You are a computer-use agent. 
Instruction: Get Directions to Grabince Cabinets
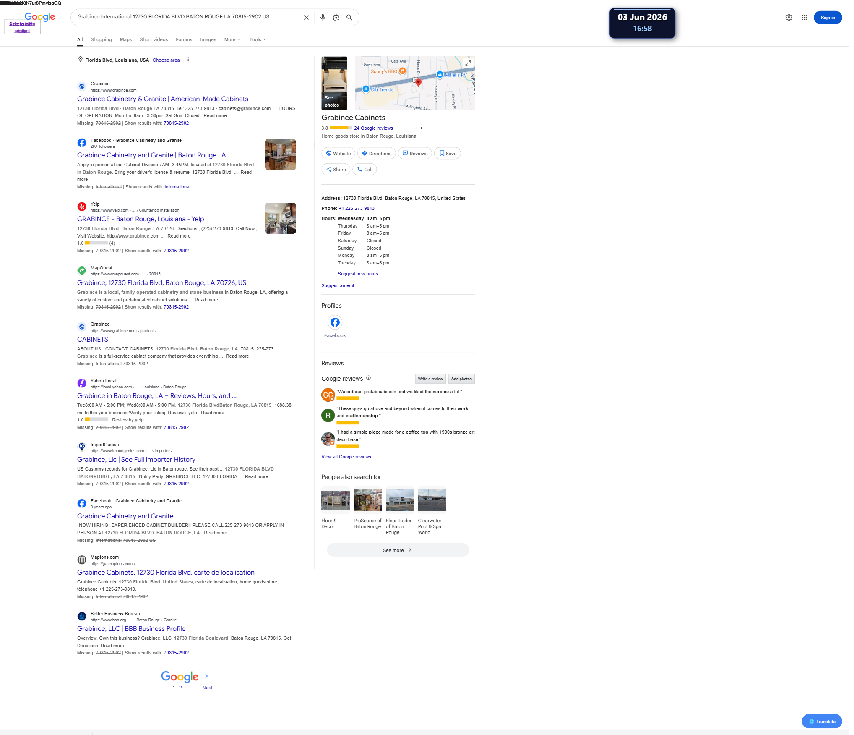pos(376,154)
